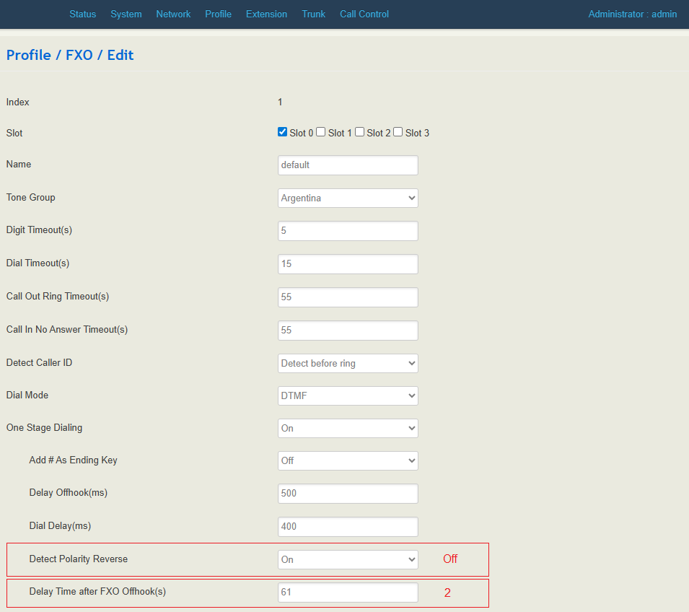Open the One Stage Dialing dropdown
Image resolution: width=689 pixels, height=612 pixels.
pos(348,428)
